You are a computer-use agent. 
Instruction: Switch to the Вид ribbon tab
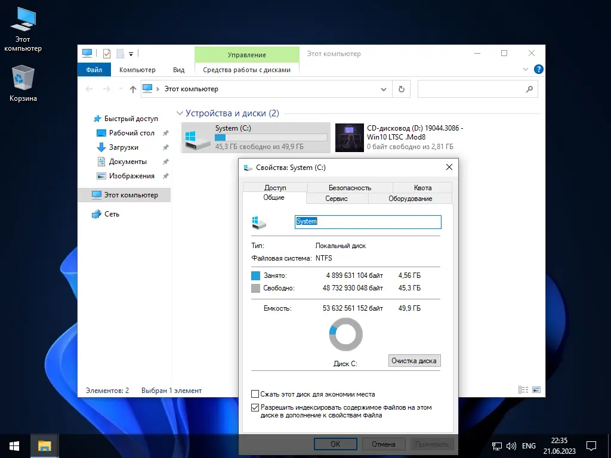click(x=178, y=70)
